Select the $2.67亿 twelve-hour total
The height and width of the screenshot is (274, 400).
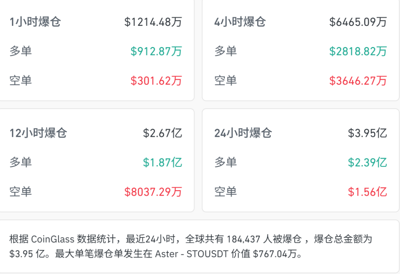click(163, 133)
